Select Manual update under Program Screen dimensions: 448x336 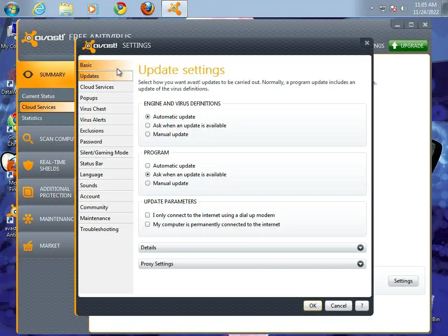[147, 183]
